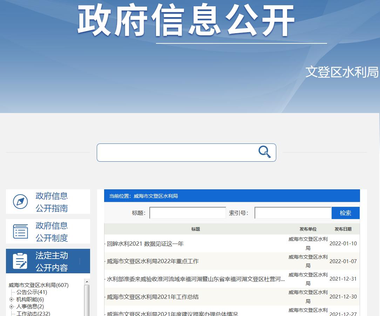Open 威海市文登区水利局2021年工作总结 article

(153, 297)
